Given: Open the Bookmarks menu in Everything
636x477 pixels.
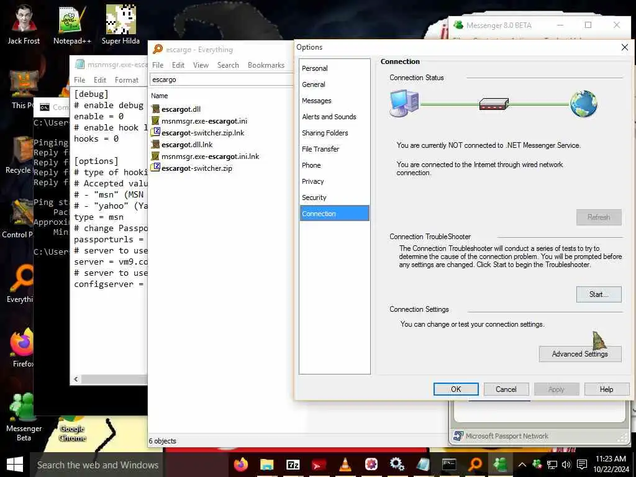Looking at the screenshot, I should [x=266, y=65].
